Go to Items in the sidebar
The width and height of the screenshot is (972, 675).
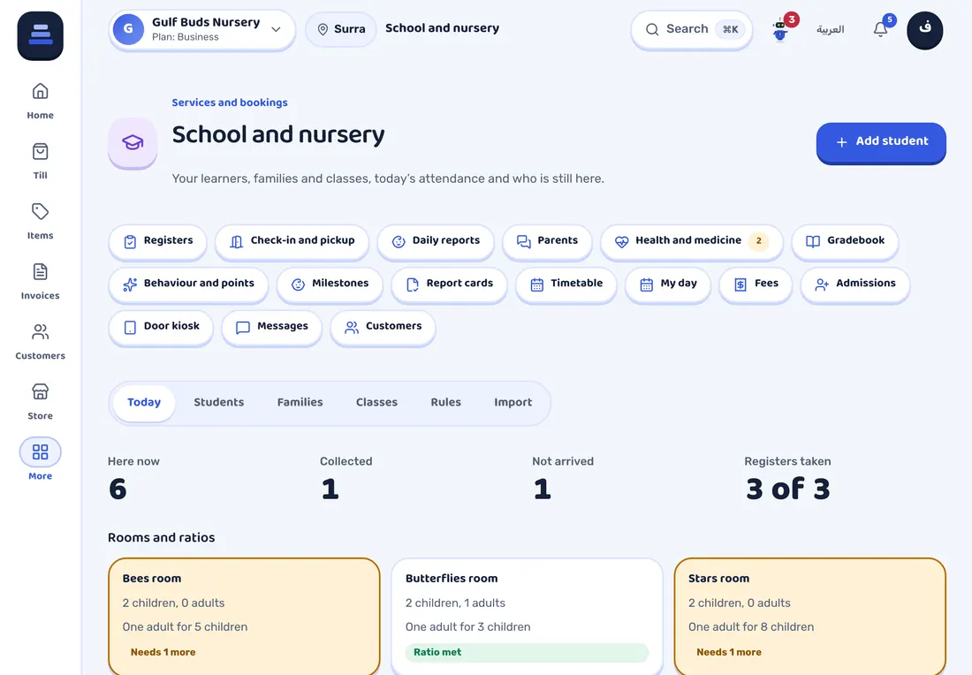point(41,221)
